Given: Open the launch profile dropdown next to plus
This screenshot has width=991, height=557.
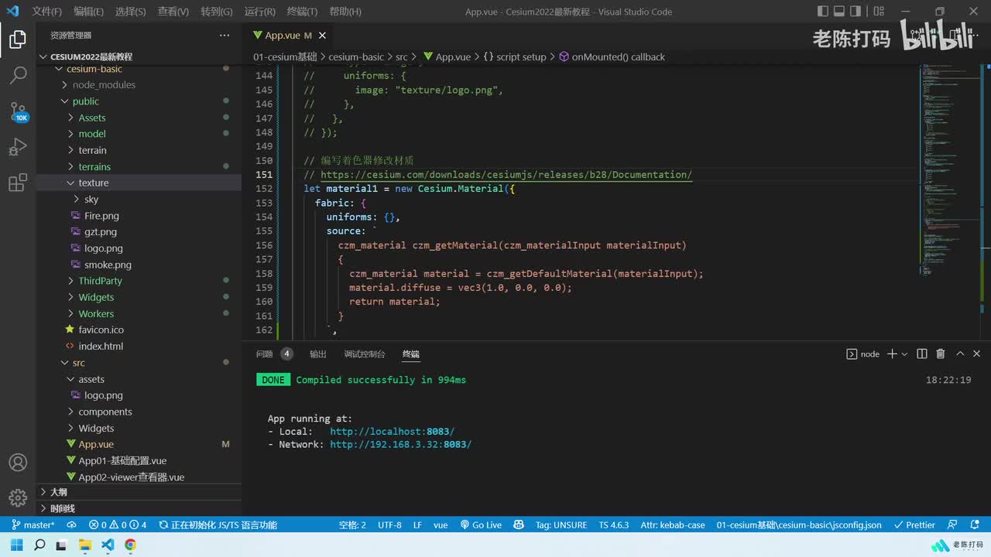Looking at the screenshot, I should [904, 354].
